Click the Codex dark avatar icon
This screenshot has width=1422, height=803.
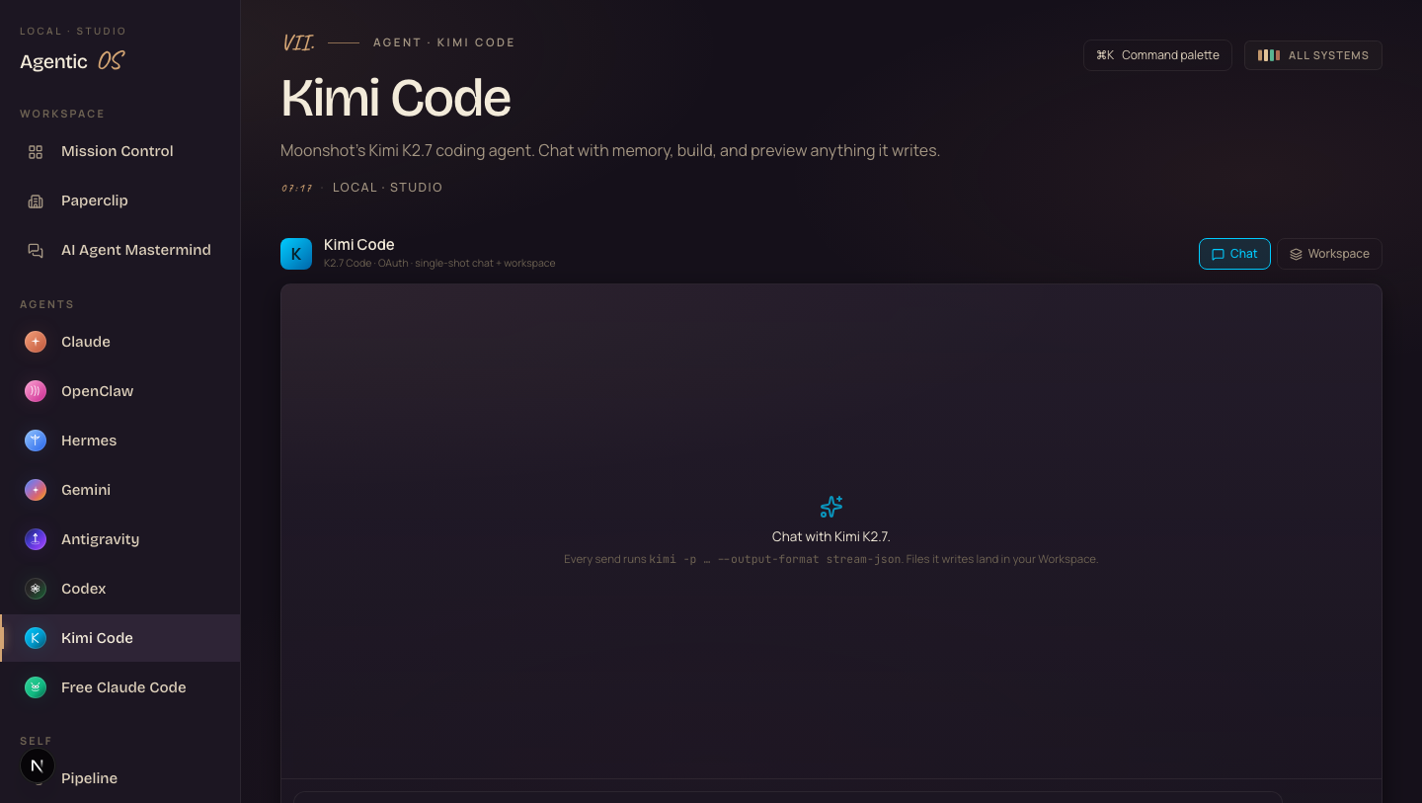pyautogui.click(x=36, y=589)
